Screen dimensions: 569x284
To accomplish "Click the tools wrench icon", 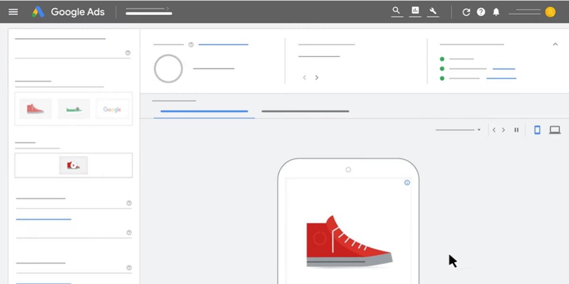I will click(433, 10).
